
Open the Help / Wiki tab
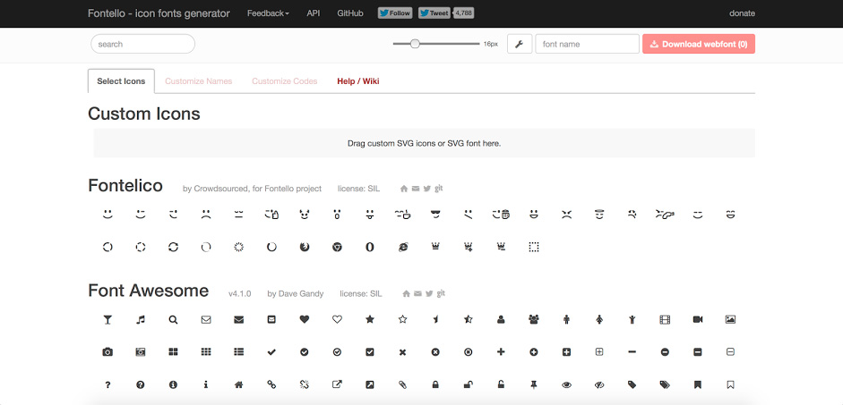358,81
